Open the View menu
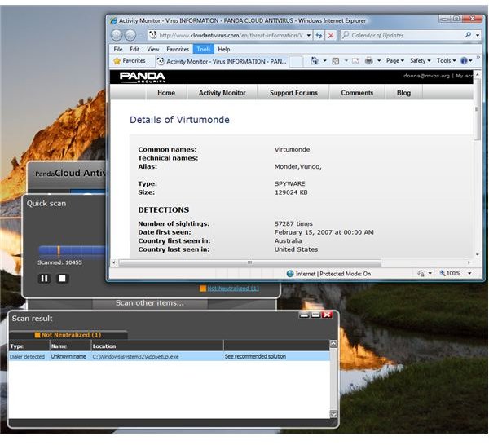The height and width of the screenshot is (445, 489). pyautogui.click(x=153, y=49)
